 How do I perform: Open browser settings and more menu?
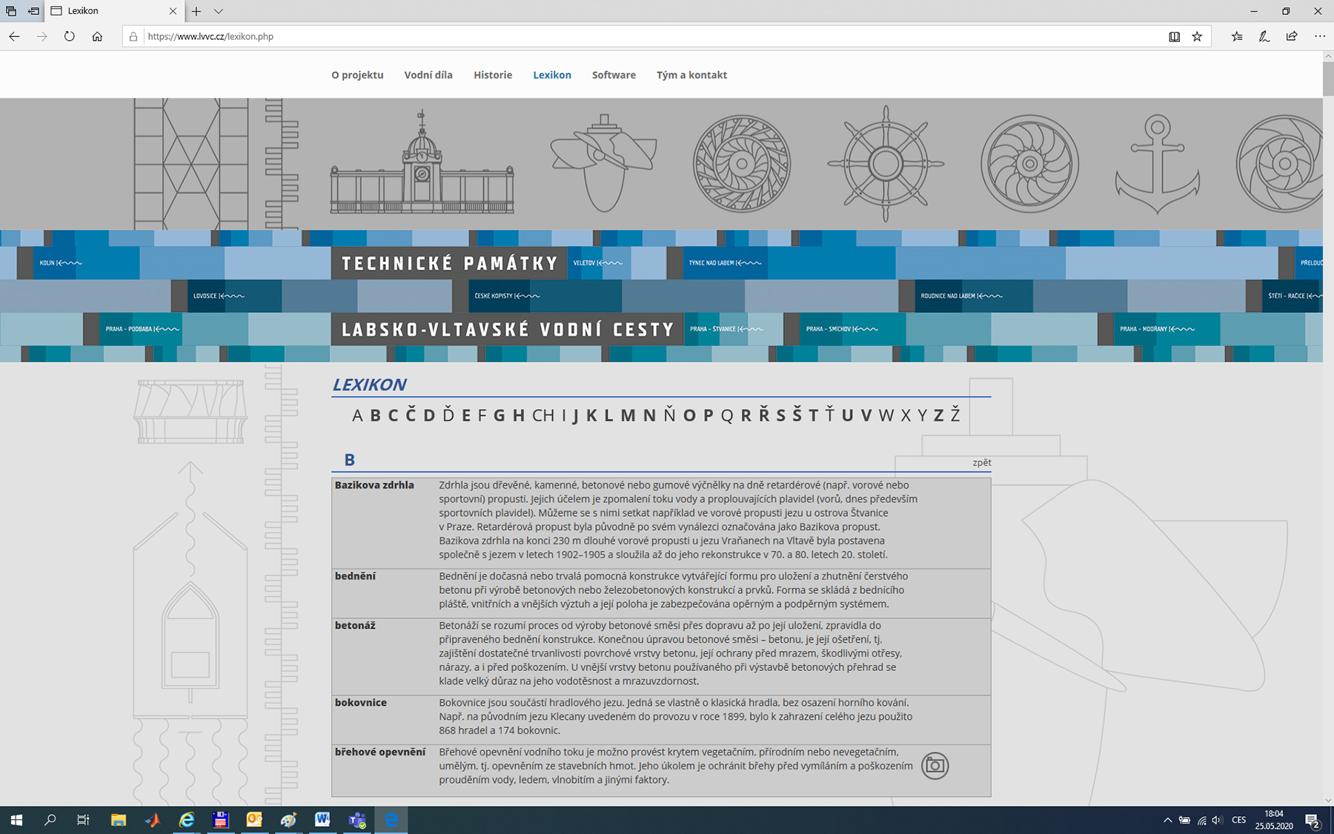point(1319,36)
